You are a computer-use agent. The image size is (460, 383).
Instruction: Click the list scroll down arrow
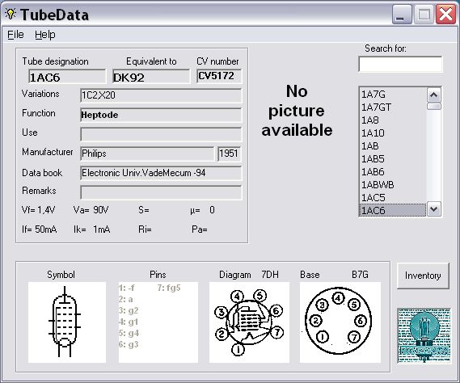coord(433,209)
